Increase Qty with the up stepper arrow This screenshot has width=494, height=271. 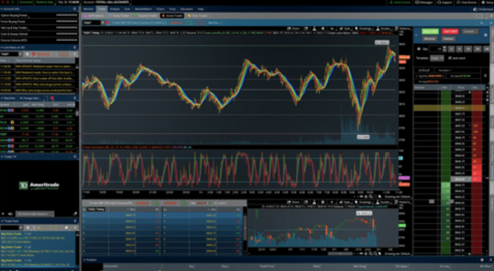click(444, 48)
